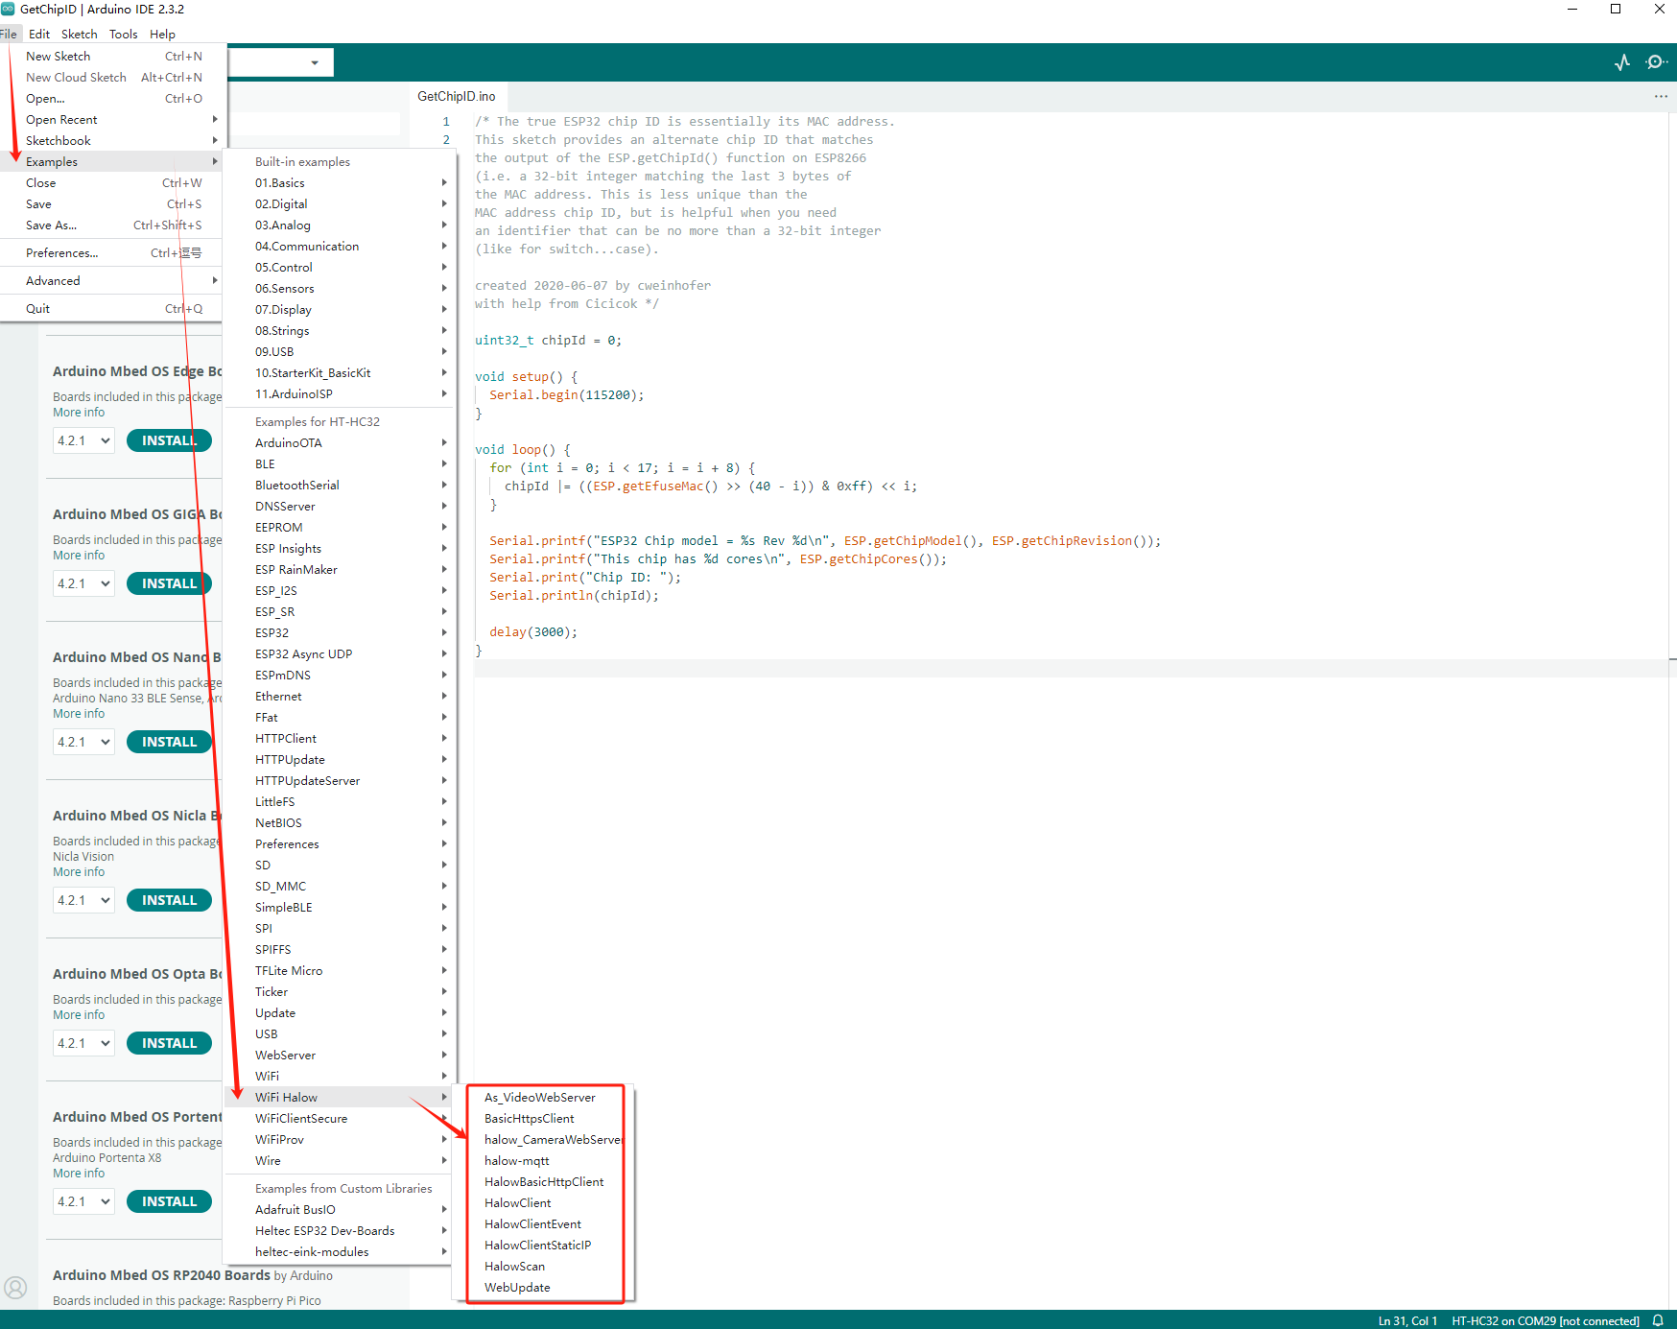1677x1329 pixels.
Task: Click the user profile icon in sidebar
Action: tap(15, 1287)
